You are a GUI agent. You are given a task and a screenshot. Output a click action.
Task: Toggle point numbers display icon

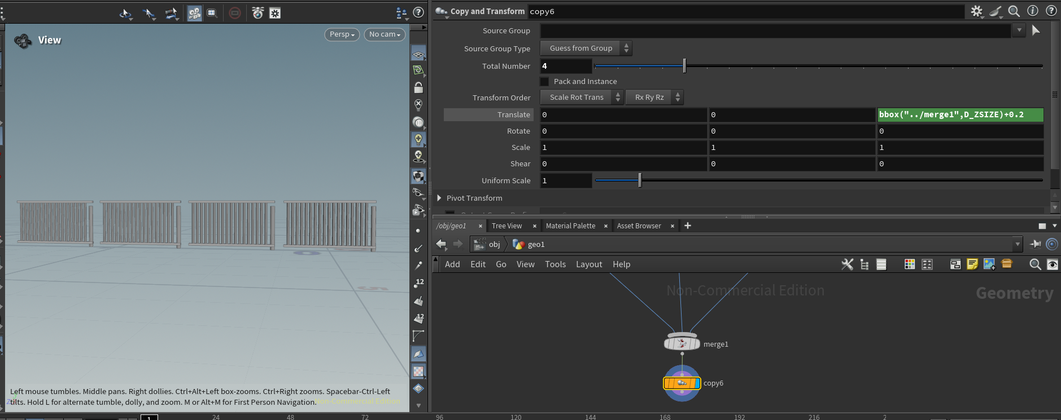point(418,283)
